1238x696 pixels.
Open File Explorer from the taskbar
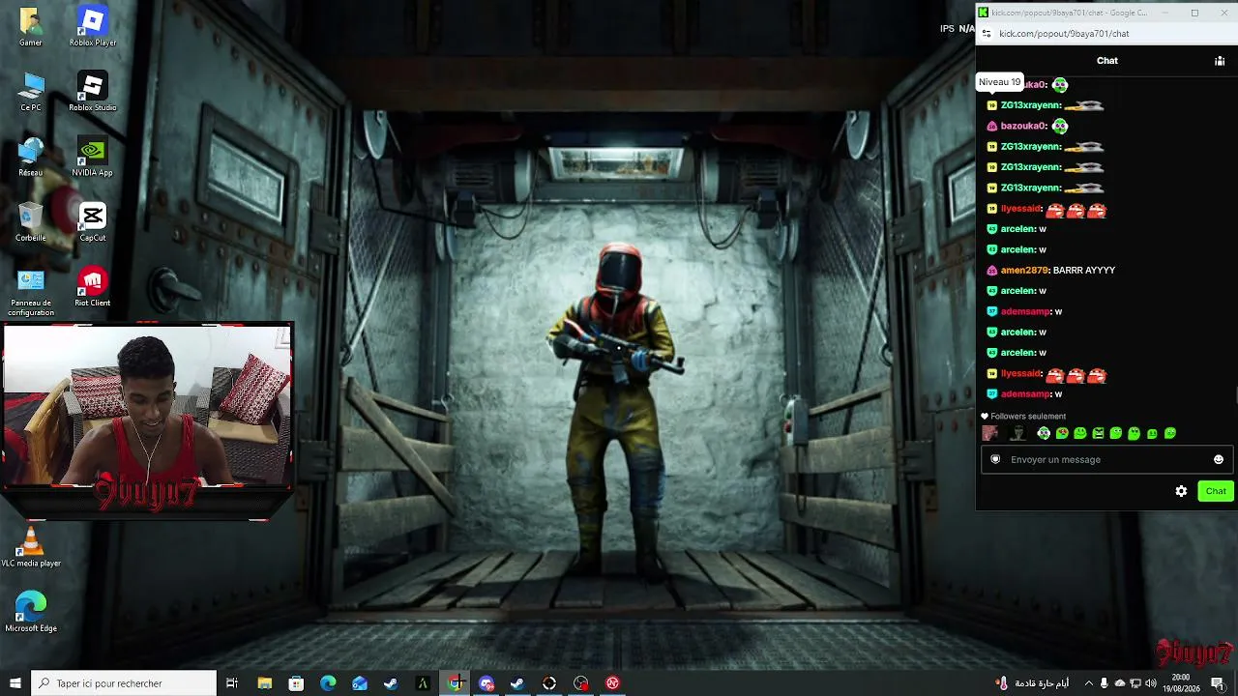coord(265,683)
